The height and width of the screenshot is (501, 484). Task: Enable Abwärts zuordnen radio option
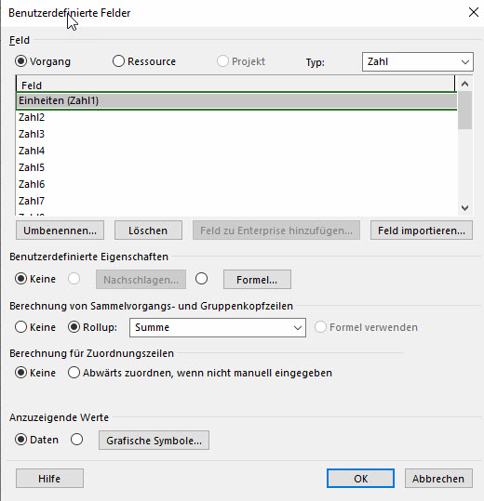(74, 373)
